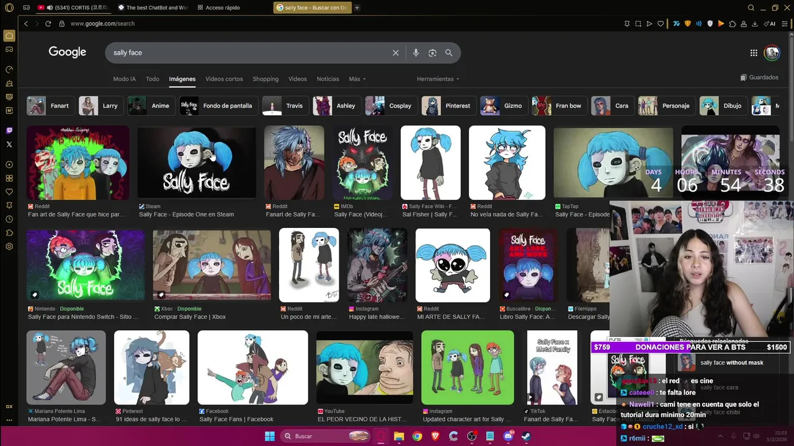Launch Brave from the Windows taskbar
The image size is (794, 446).
tap(435, 436)
